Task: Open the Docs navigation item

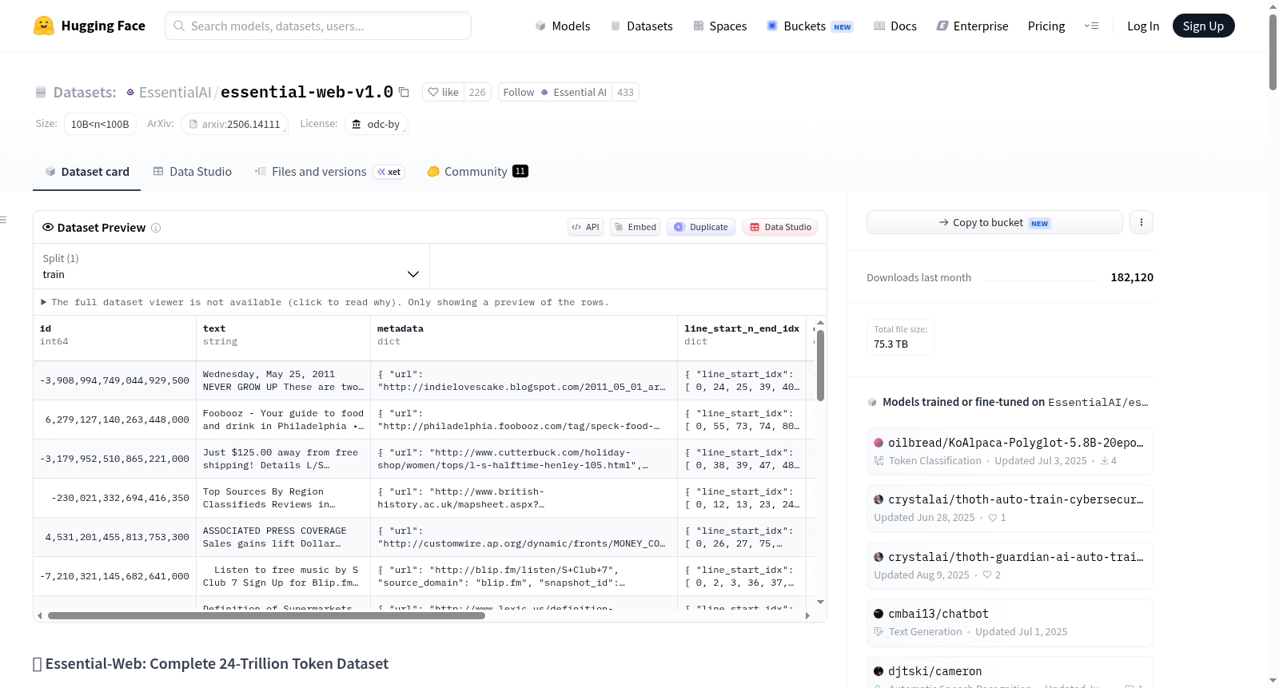Action: pos(895,26)
